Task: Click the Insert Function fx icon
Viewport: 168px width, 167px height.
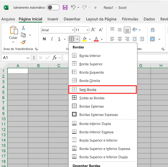Action: click(x=55, y=58)
